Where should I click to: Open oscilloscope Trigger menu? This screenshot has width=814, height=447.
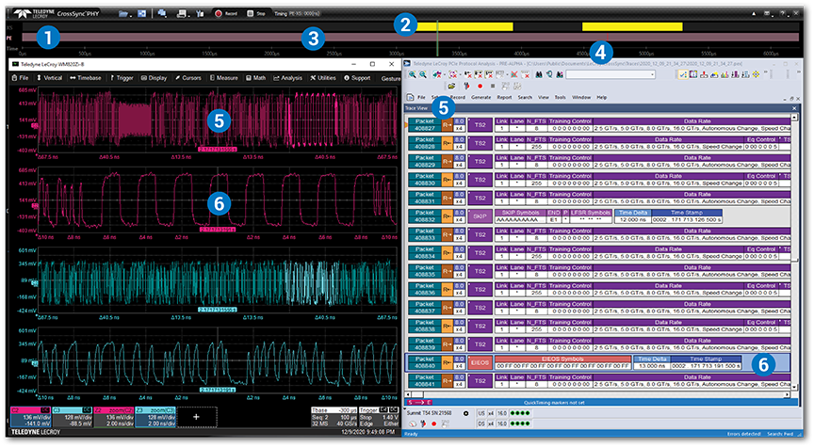[x=122, y=78]
